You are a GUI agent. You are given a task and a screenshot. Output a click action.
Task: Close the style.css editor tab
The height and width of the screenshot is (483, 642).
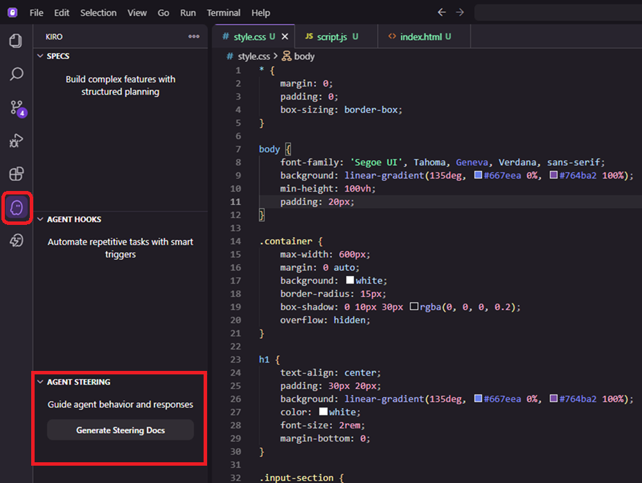[284, 37]
